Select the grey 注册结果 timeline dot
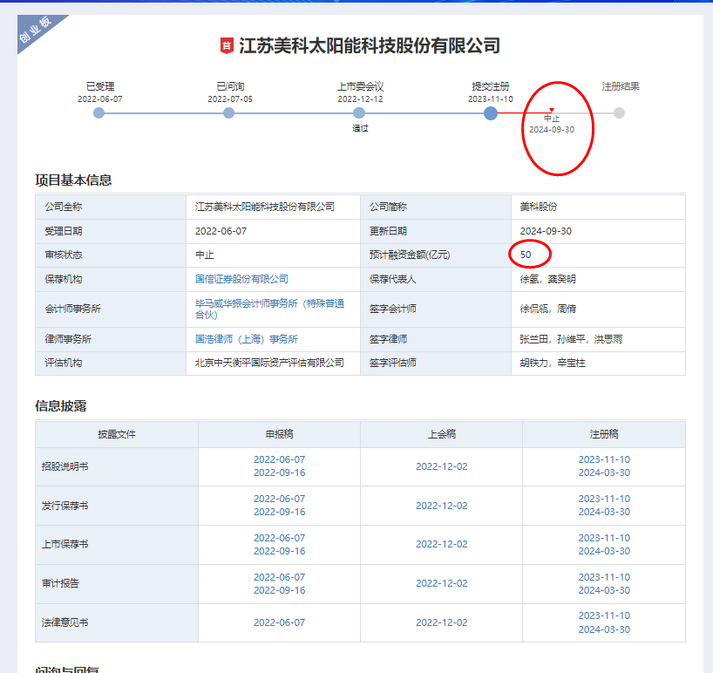The image size is (713, 673). [619, 112]
